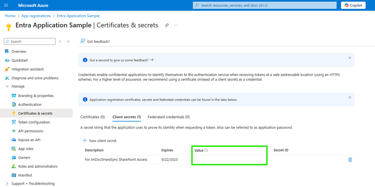This screenshot has height=187, width=375.
Task: Open App registrations breadcrumb
Action: pyautogui.click(x=36, y=16)
